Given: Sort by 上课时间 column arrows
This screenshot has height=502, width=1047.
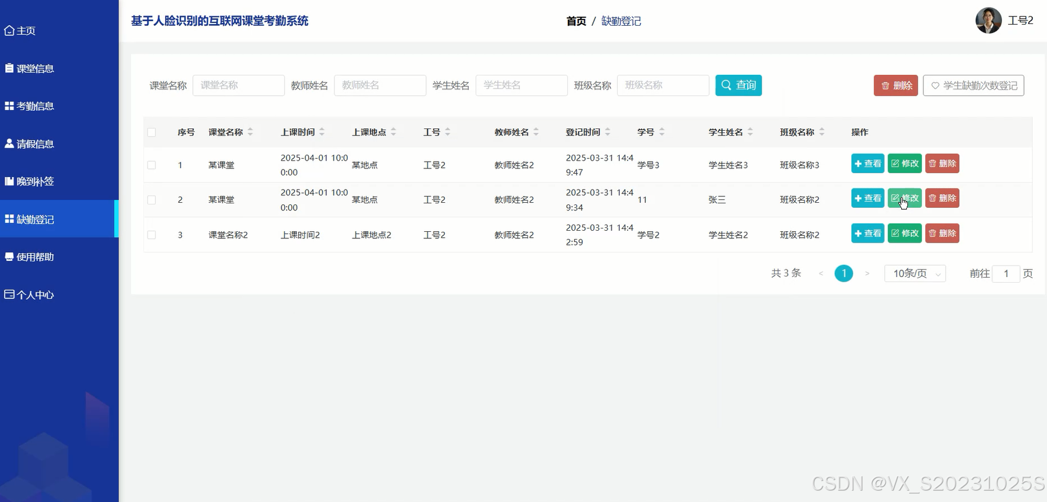Looking at the screenshot, I should pyautogui.click(x=322, y=132).
